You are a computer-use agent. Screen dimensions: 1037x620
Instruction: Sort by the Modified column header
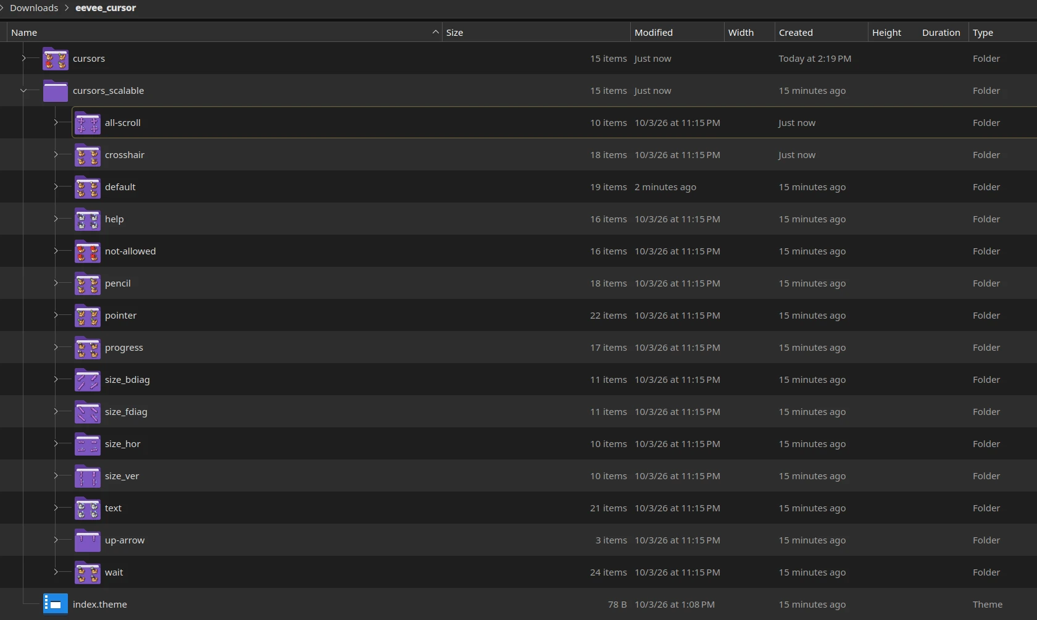tap(677, 32)
